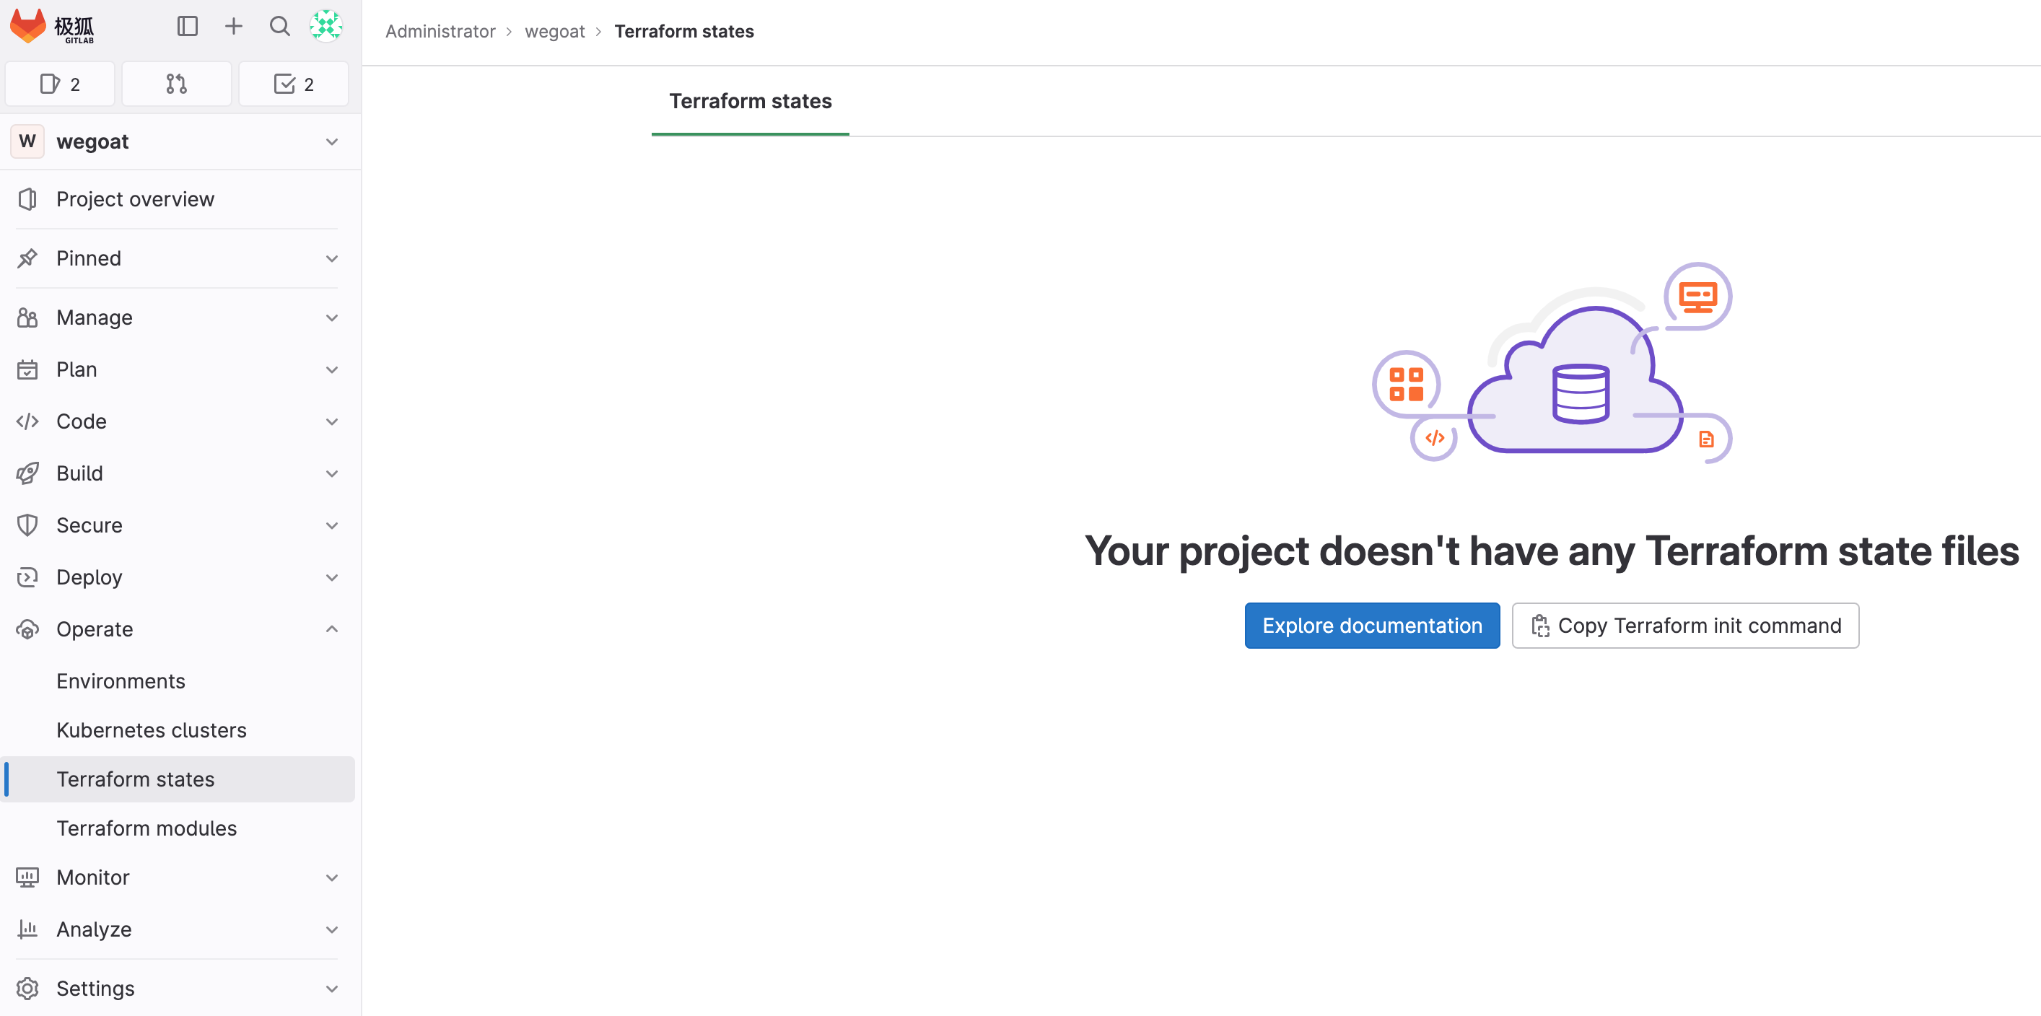Click the GitLab fox logo
Screen dimensions: 2041x1016
click(x=29, y=26)
